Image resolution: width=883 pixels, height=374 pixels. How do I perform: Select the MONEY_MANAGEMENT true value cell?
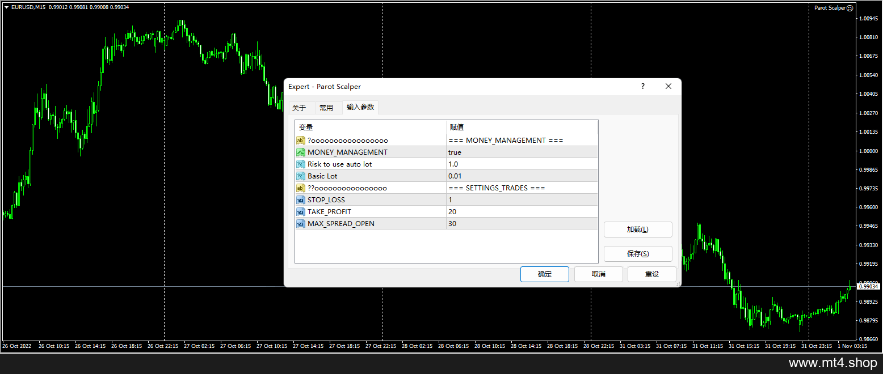tap(522, 152)
